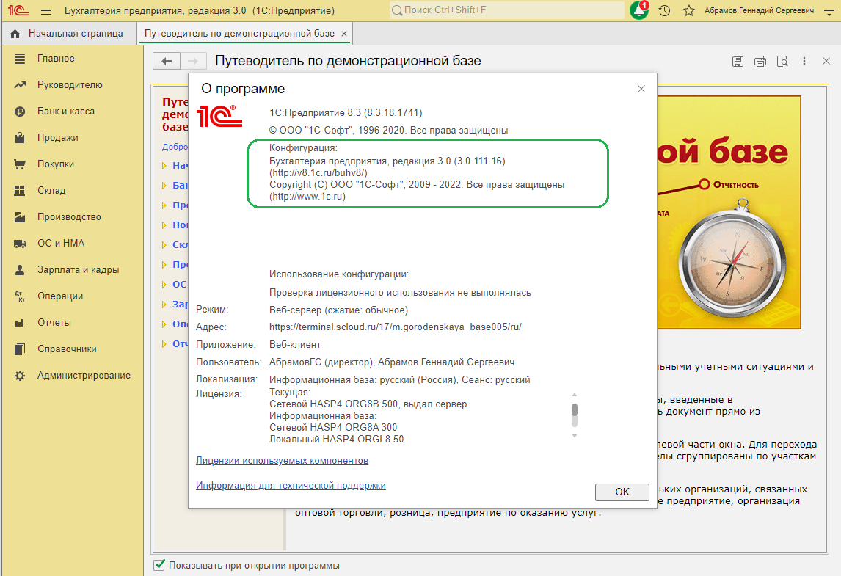Open print preview icon
Image resolution: width=841 pixels, height=576 pixels.
click(x=782, y=62)
